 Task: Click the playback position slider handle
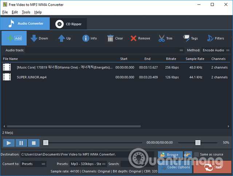pyautogui.click(x=46, y=143)
